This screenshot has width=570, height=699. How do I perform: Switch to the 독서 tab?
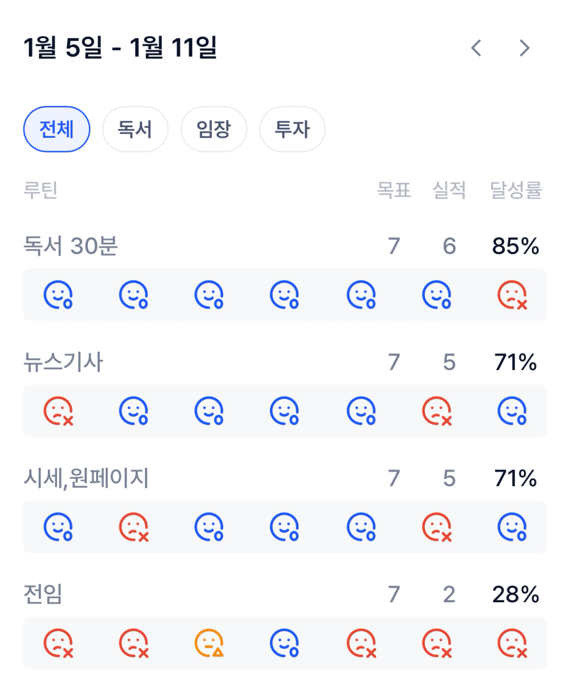[x=135, y=129]
